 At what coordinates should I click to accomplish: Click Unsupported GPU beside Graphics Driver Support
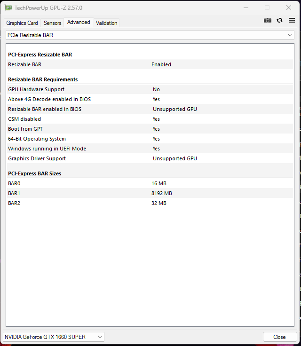(175, 158)
